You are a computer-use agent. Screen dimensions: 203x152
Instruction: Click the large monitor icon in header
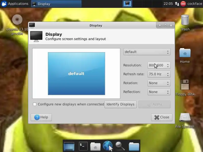[x=36, y=36]
